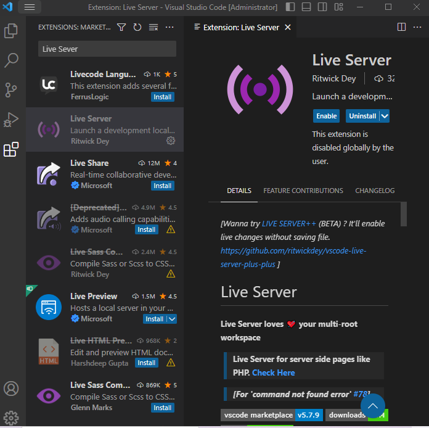Screen dimensions: 429x428
Task: Open the Manage gear in activity bar
Action: point(11,418)
